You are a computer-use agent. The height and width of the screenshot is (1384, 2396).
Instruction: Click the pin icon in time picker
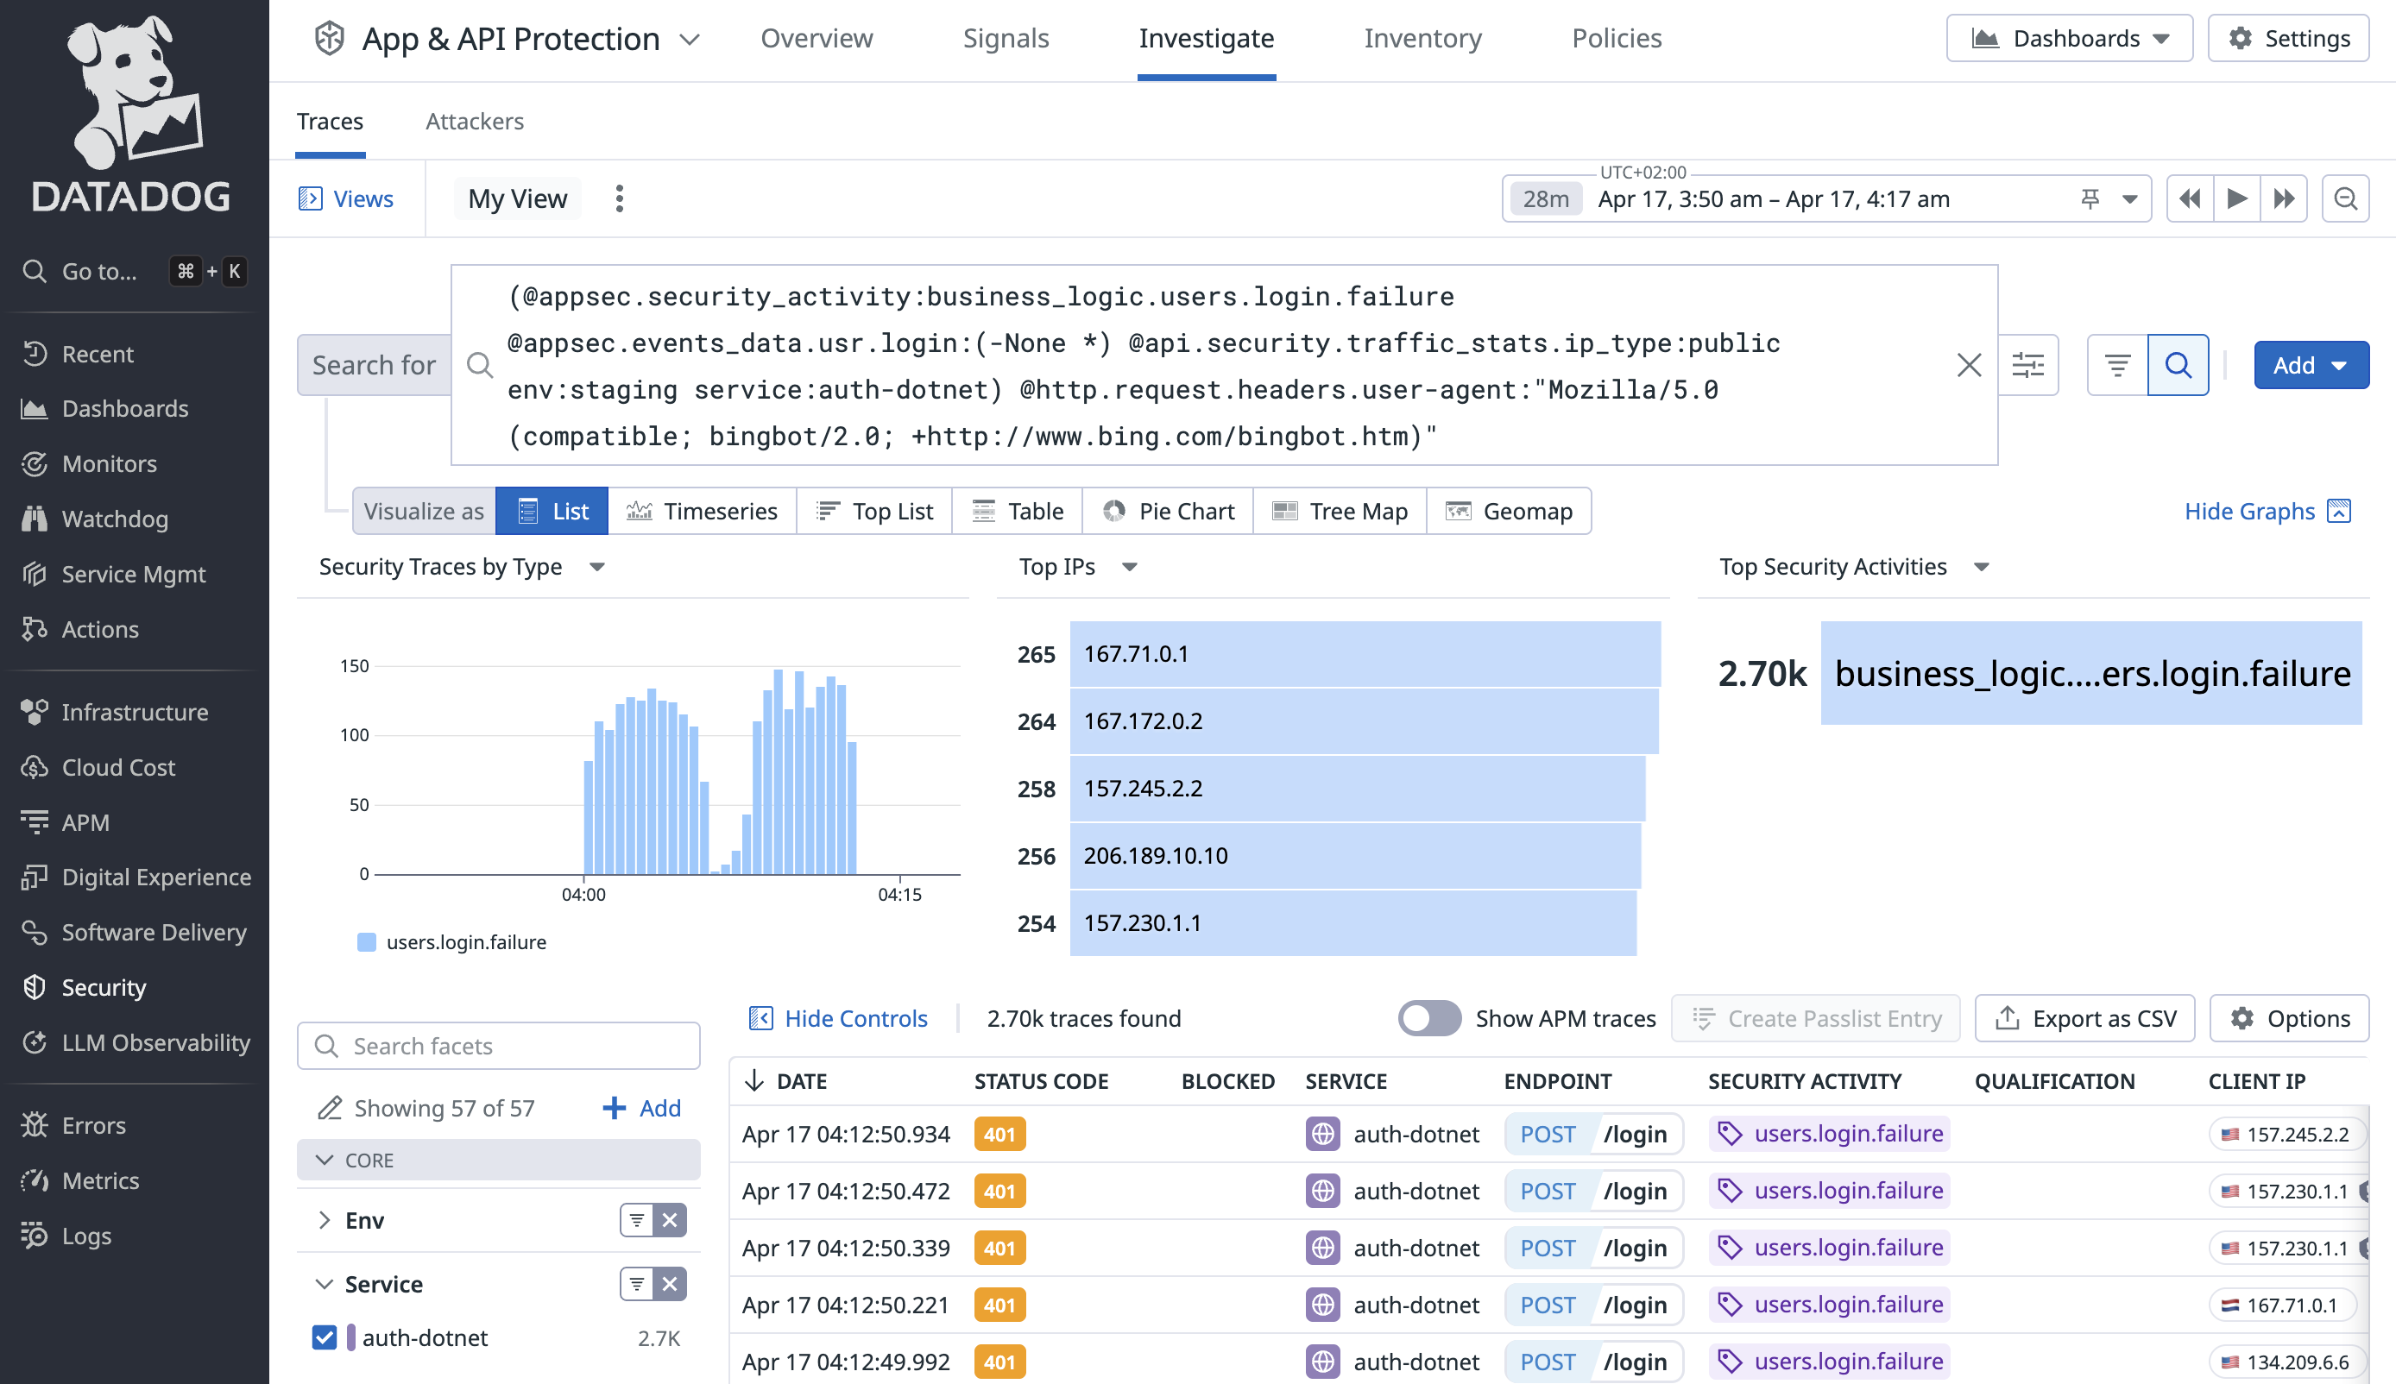[x=2089, y=198]
